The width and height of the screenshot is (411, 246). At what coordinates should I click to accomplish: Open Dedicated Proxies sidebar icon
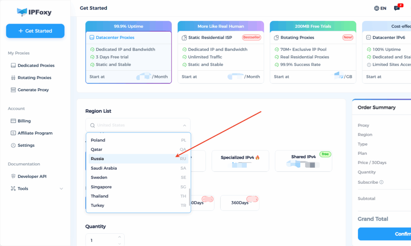click(x=13, y=65)
